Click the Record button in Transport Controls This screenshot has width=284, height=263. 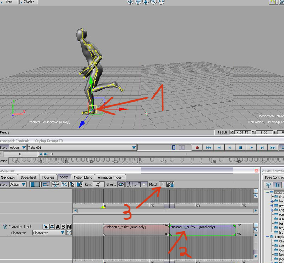197,147
